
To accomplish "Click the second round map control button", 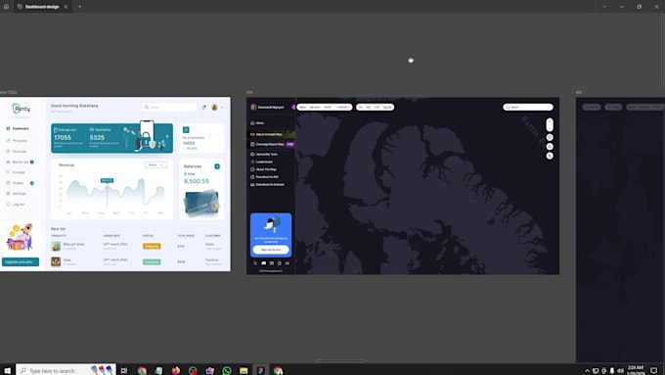I will click(550, 147).
